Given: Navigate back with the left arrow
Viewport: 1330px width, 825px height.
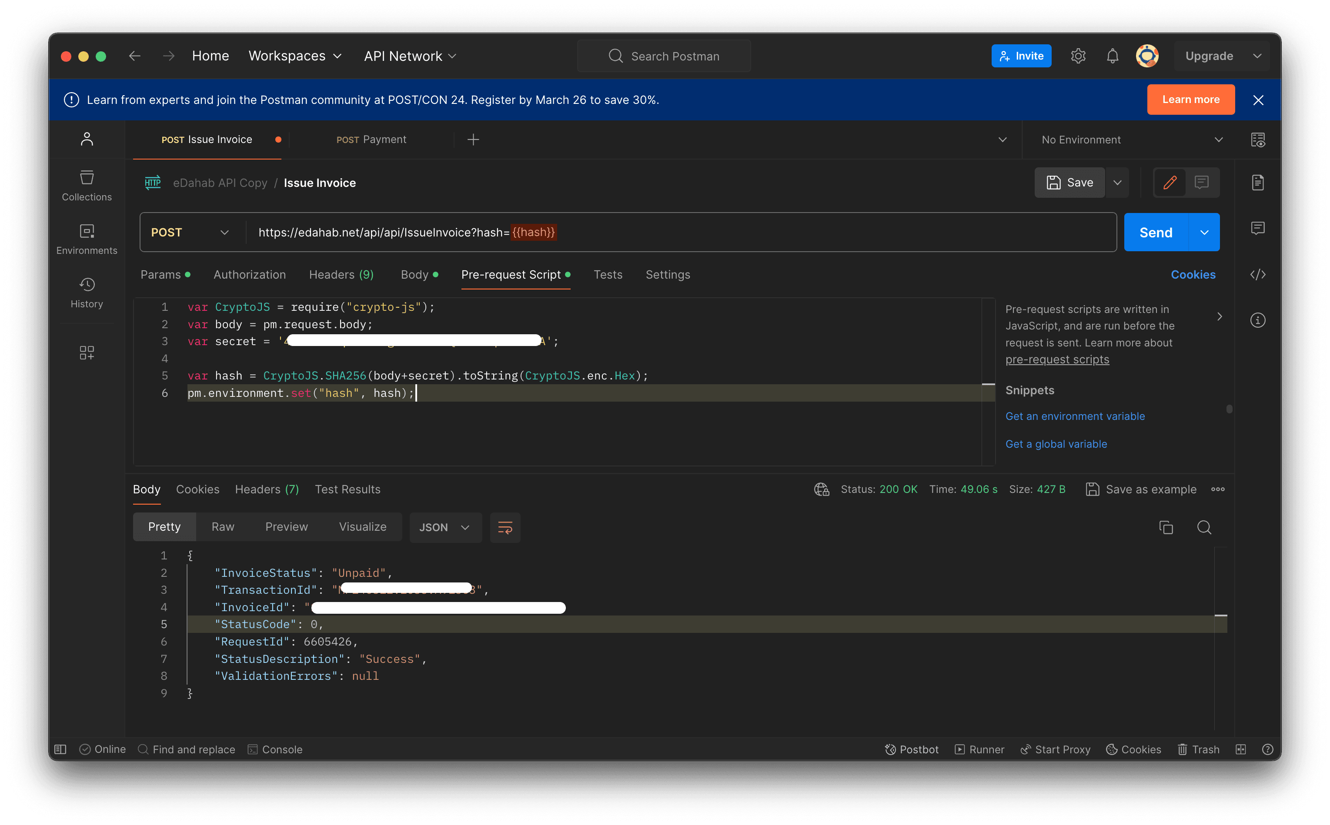Looking at the screenshot, I should (x=135, y=56).
